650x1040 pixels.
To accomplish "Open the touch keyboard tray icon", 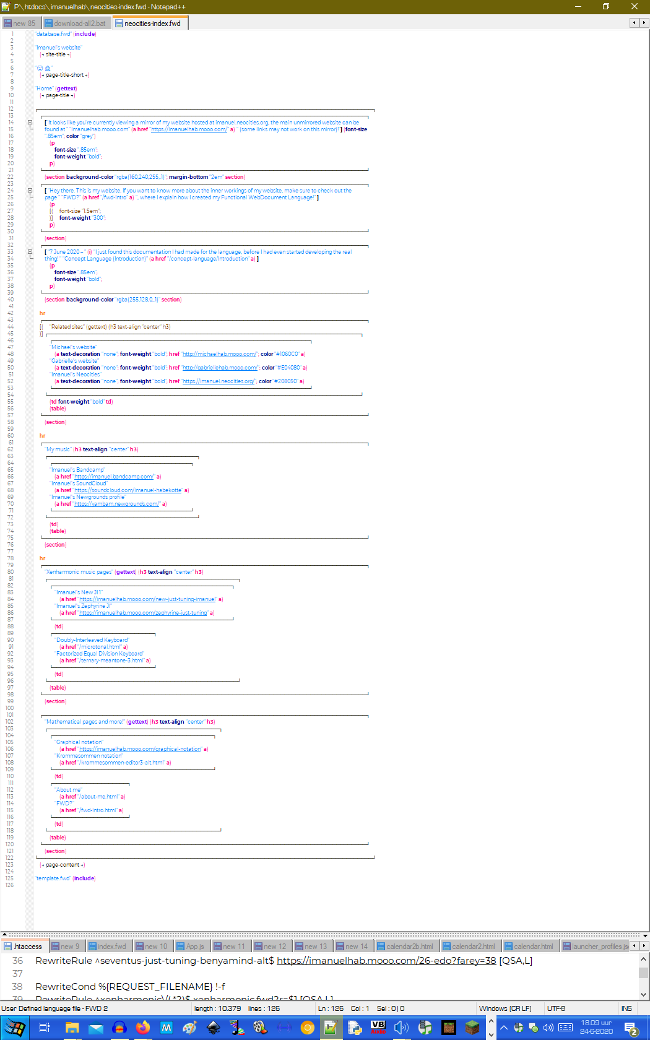I will 565,1028.
